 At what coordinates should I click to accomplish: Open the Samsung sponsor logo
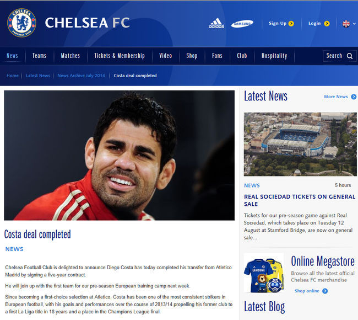pos(242,24)
